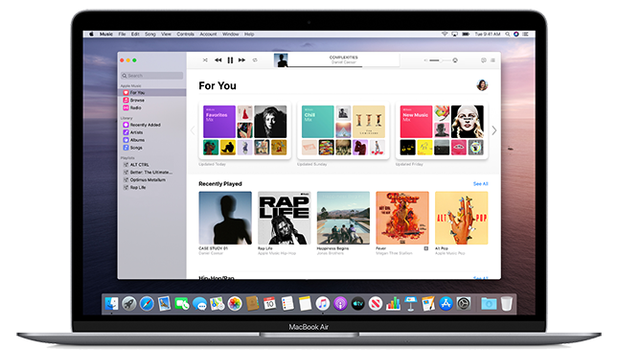
Task: Open Calendar from the Dock
Action: pyautogui.click(x=269, y=304)
